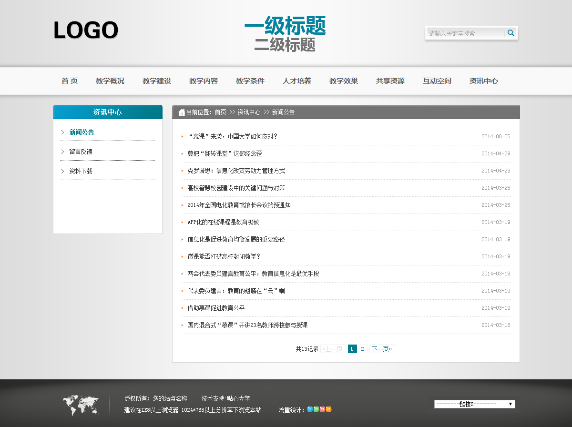Open the article 微课能否打破高校封闭教学？
Screen dimensions: 572x427
point(224,256)
